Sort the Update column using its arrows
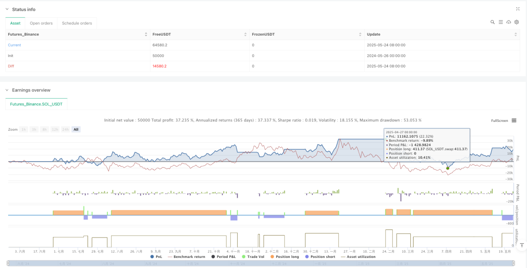 pyautogui.click(x=516, y=34)
